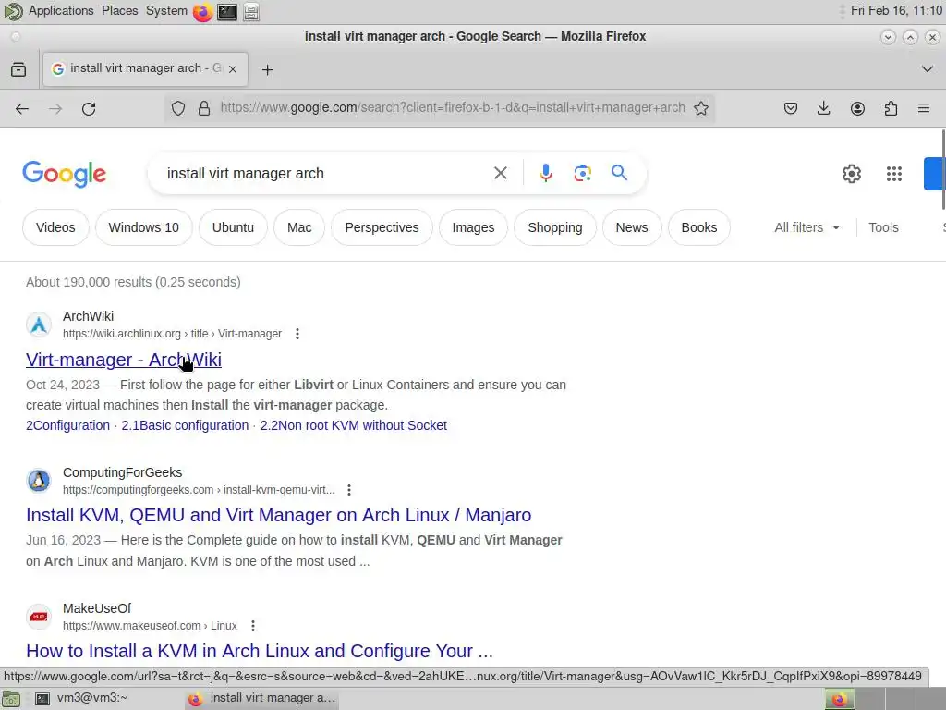Click the forward navigation arrow
Image resolution: width=946 pixels, height=710 pixels.
pyautogui.click(x=55, y=109)
